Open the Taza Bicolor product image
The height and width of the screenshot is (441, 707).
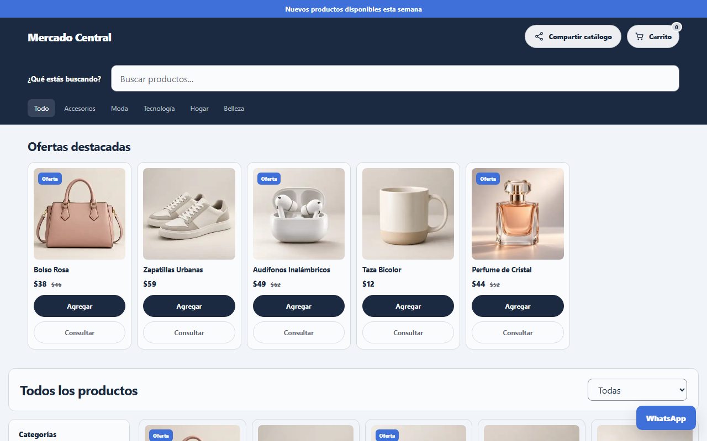(408, 214)
